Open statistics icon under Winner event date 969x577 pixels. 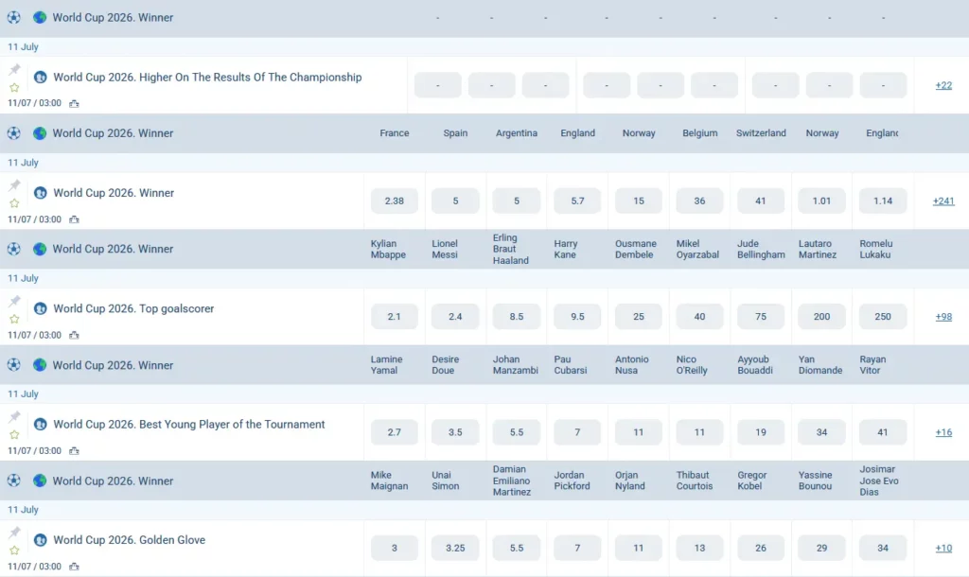[x=74, y=219]
